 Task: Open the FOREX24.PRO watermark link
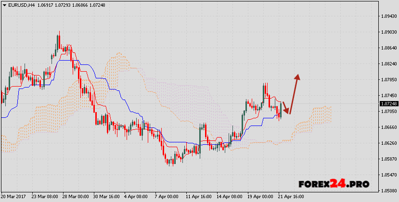(x=334, y=184)
